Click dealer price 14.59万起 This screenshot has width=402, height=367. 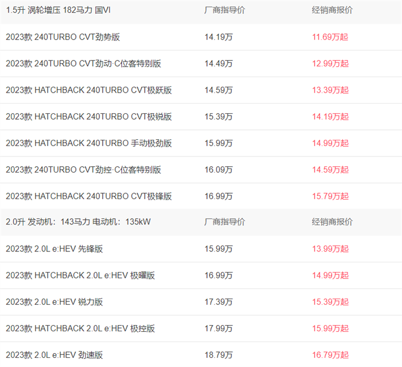[330, 170]
